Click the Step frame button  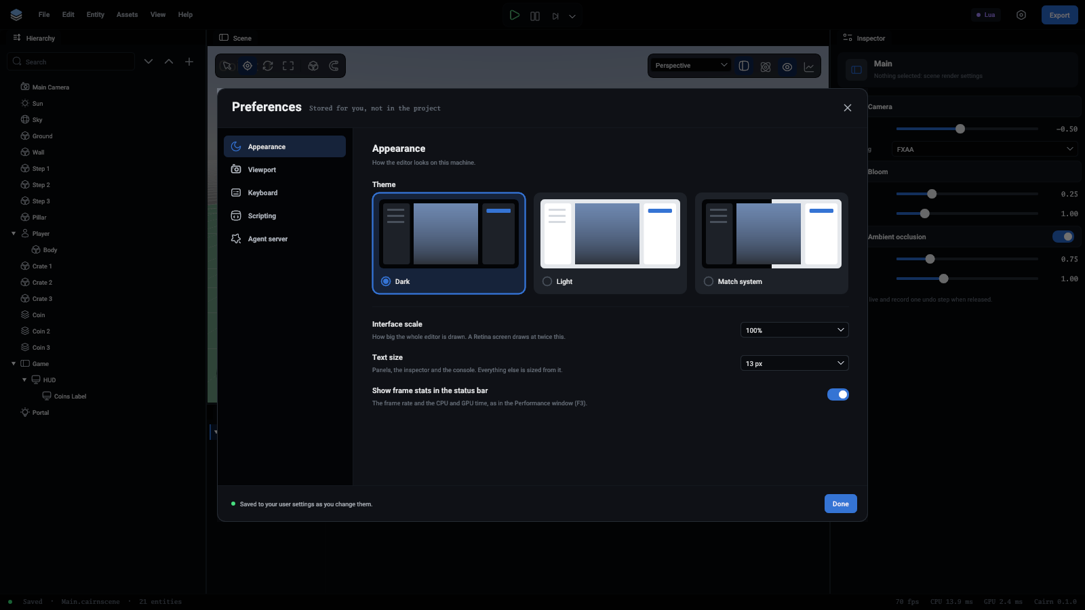point(555,16)
